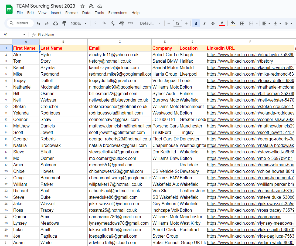The height and width of the screenshot is (246, 296).
Task: Open Scott Jowett's LinkedIn link
Action: click(250, 132)
